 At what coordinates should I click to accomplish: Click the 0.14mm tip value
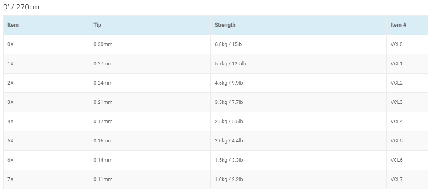103,160
